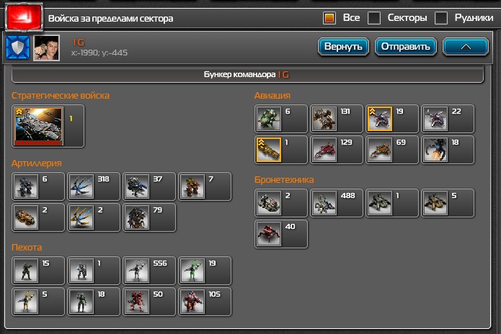The height and width of the screenshot is (334, 501).
Task: Click the Вернуть button
Action: pos(343,47)
